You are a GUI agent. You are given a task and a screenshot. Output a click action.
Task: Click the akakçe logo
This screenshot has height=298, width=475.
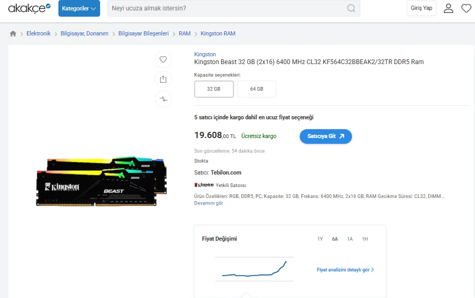(x=29, y=8)
